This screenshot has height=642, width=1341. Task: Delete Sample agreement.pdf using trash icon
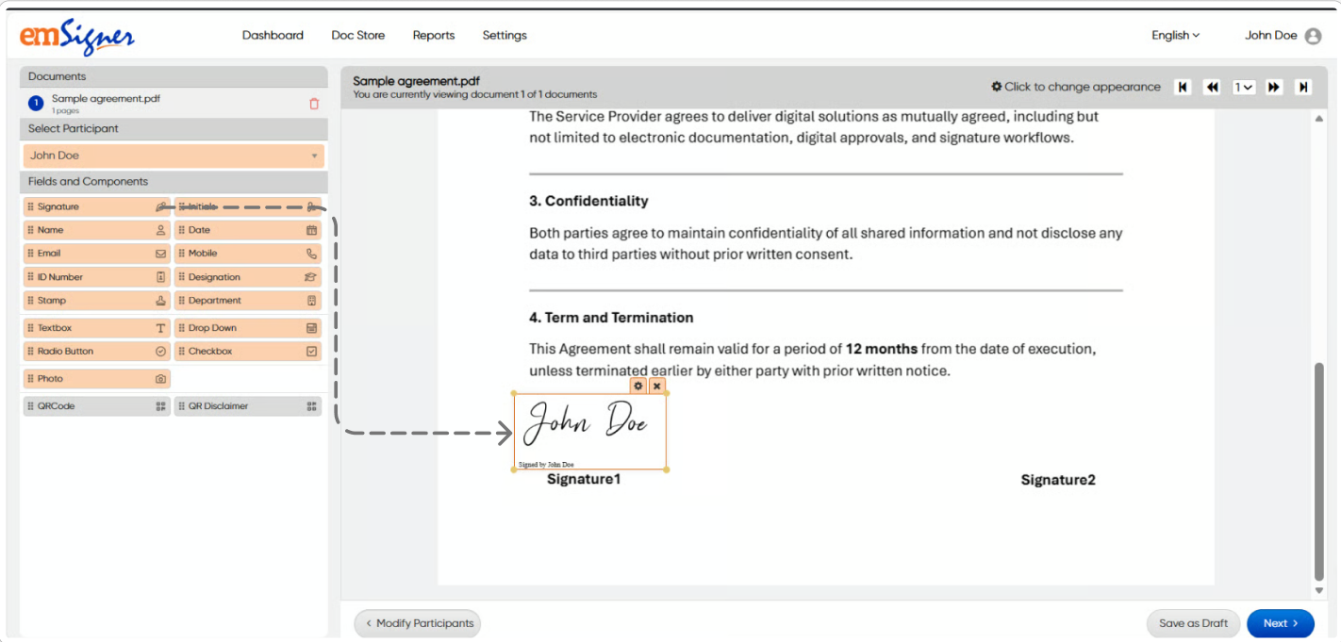[x=314, y=104]
